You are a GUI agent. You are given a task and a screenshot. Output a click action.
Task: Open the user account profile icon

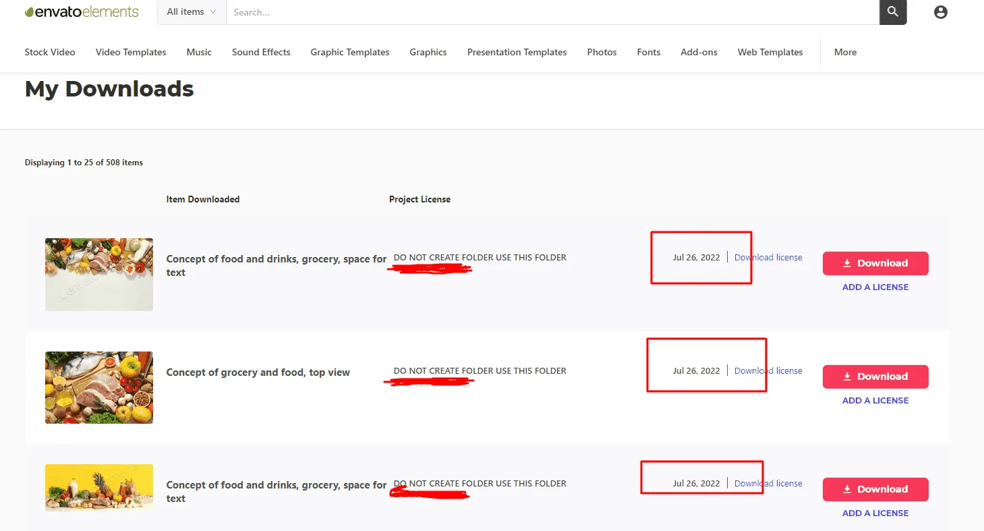pos(941,12)
